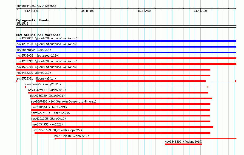Click nsv6506058 (Sedlazeck2020) label
The width and height of the screenshot is (244, 155).
38,55
